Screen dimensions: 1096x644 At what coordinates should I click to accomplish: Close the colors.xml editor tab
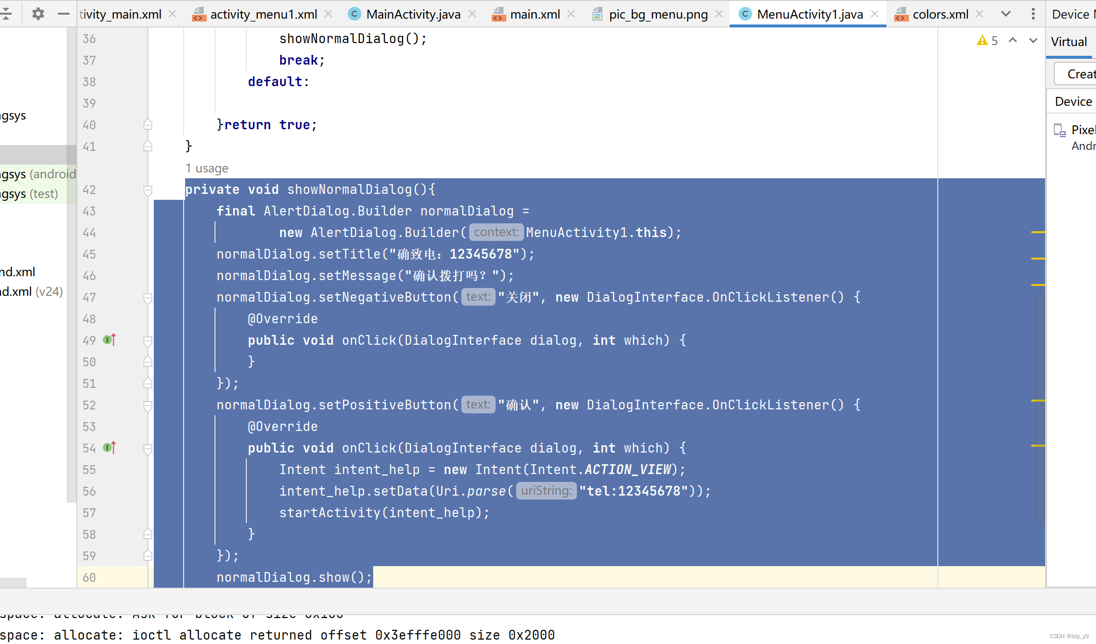click(x=979, y=14)
